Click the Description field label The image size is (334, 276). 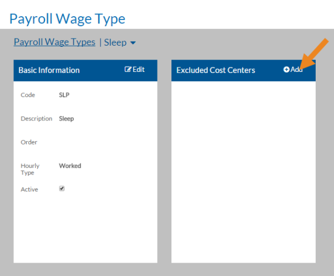coord(36,118)
